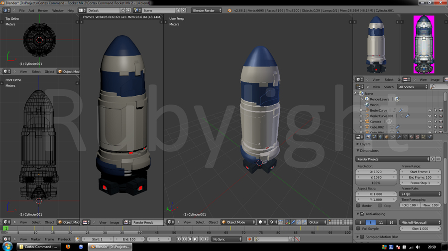Enable the Full Sample checkbox
Viewport: 448px width, 251px height.
(358, 229)
